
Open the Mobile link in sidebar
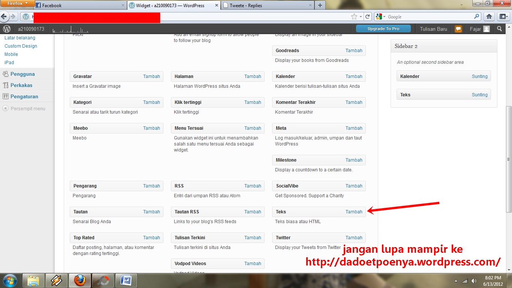pos(11,54)
